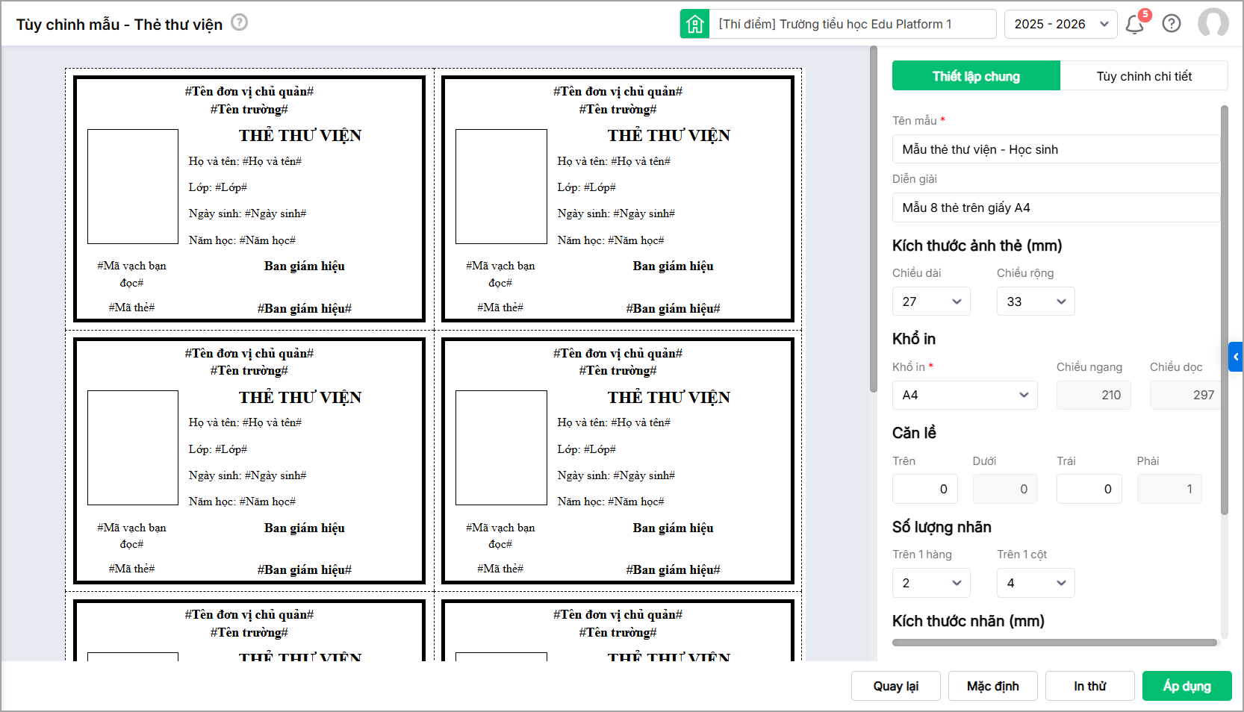1244x712 pixels.
Task: Click the help icon beside the page title
Action: [239, 22]
